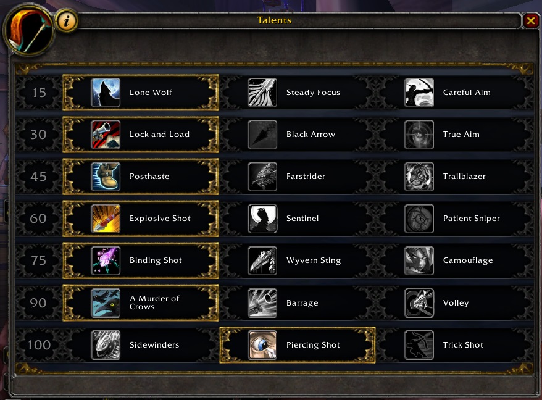
Task: Click the selected Lone Wolf talent
Action: coord(141,93)
